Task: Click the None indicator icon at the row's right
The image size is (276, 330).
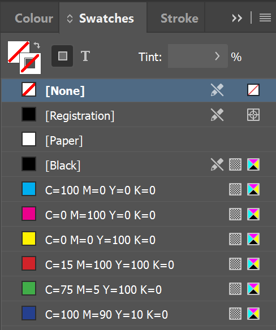Action: pos(253,90)
